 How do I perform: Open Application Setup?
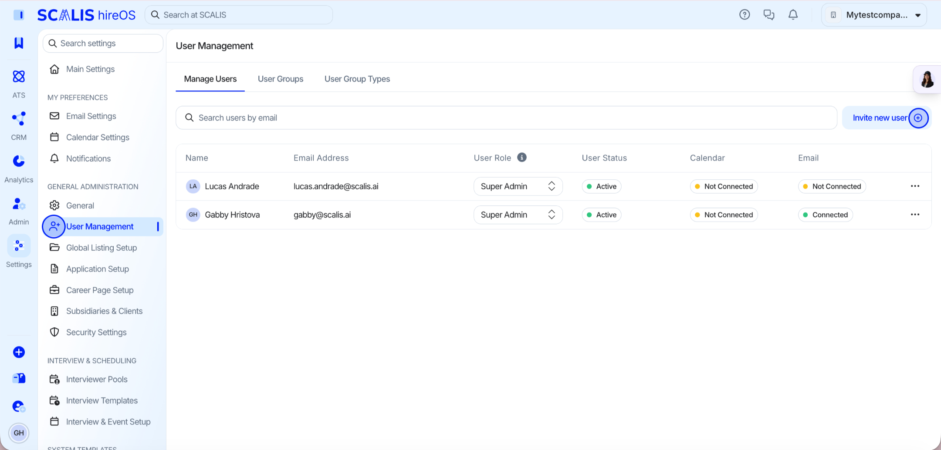[x=98, y=269]
